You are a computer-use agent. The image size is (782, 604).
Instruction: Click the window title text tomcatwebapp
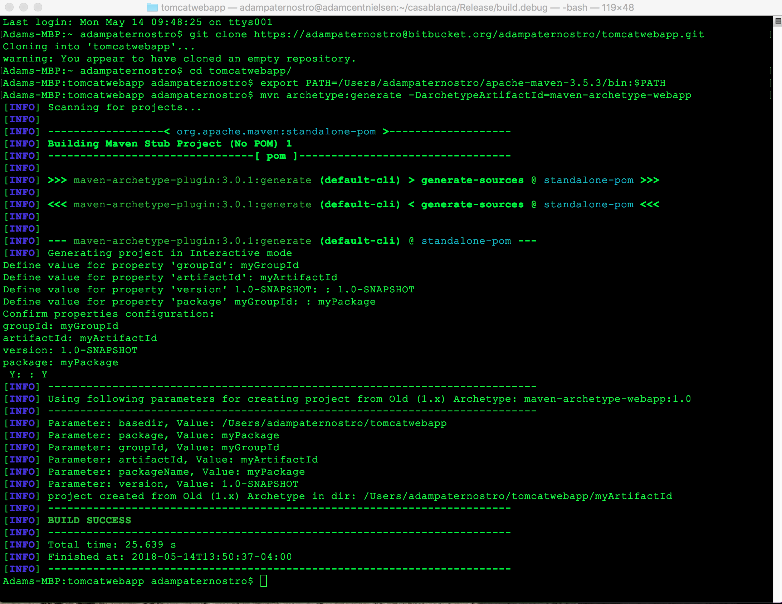[193, 7]
